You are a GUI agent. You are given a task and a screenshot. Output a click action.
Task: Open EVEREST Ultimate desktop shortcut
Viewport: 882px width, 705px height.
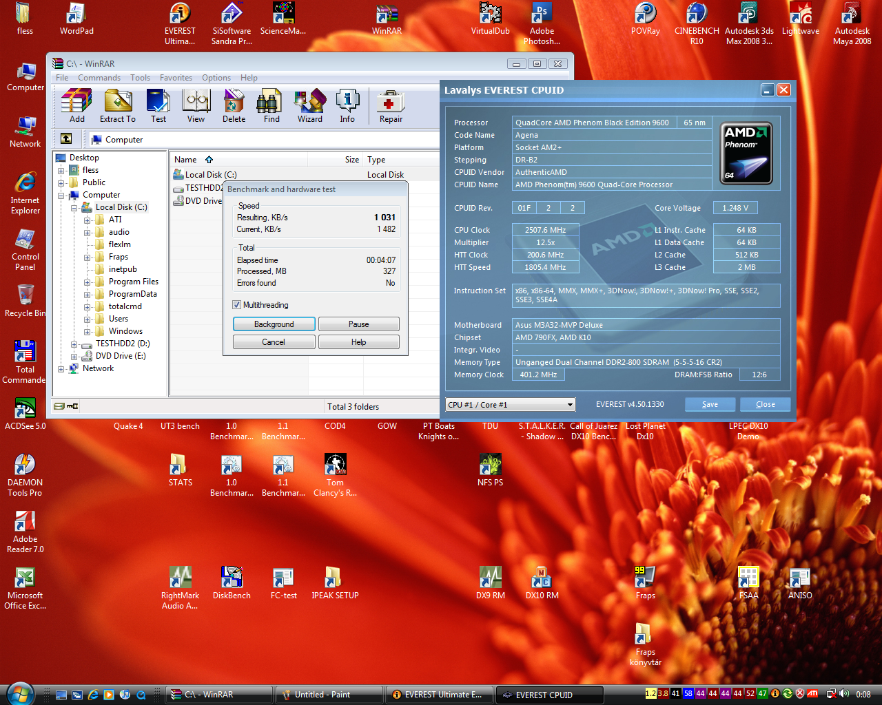tap(180, 23)
